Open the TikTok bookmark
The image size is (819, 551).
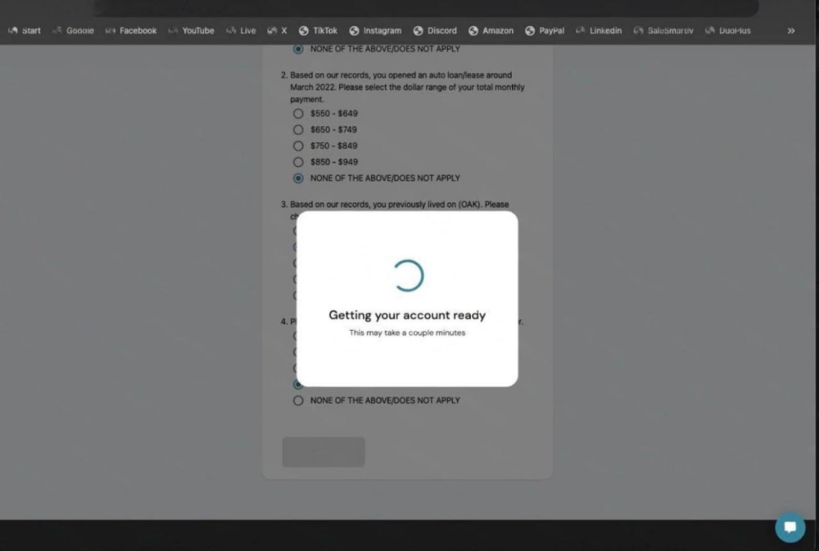click(x=318, y=31)
